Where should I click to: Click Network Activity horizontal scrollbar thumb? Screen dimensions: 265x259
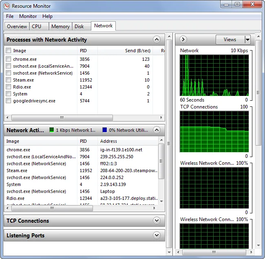tap(52, 208)
